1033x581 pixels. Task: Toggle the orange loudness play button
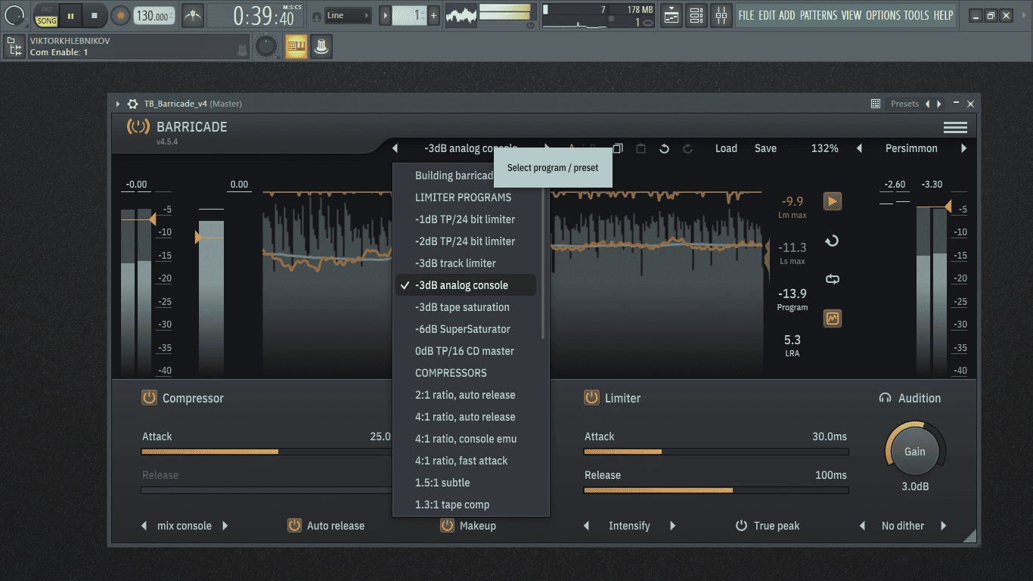833,201
